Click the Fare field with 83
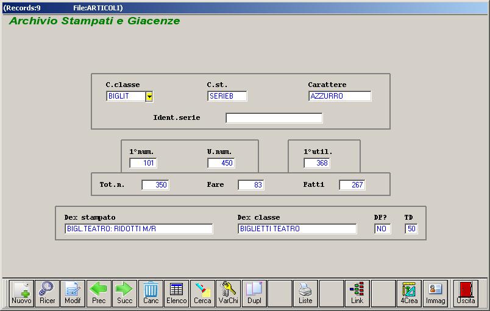 point(251,184)
